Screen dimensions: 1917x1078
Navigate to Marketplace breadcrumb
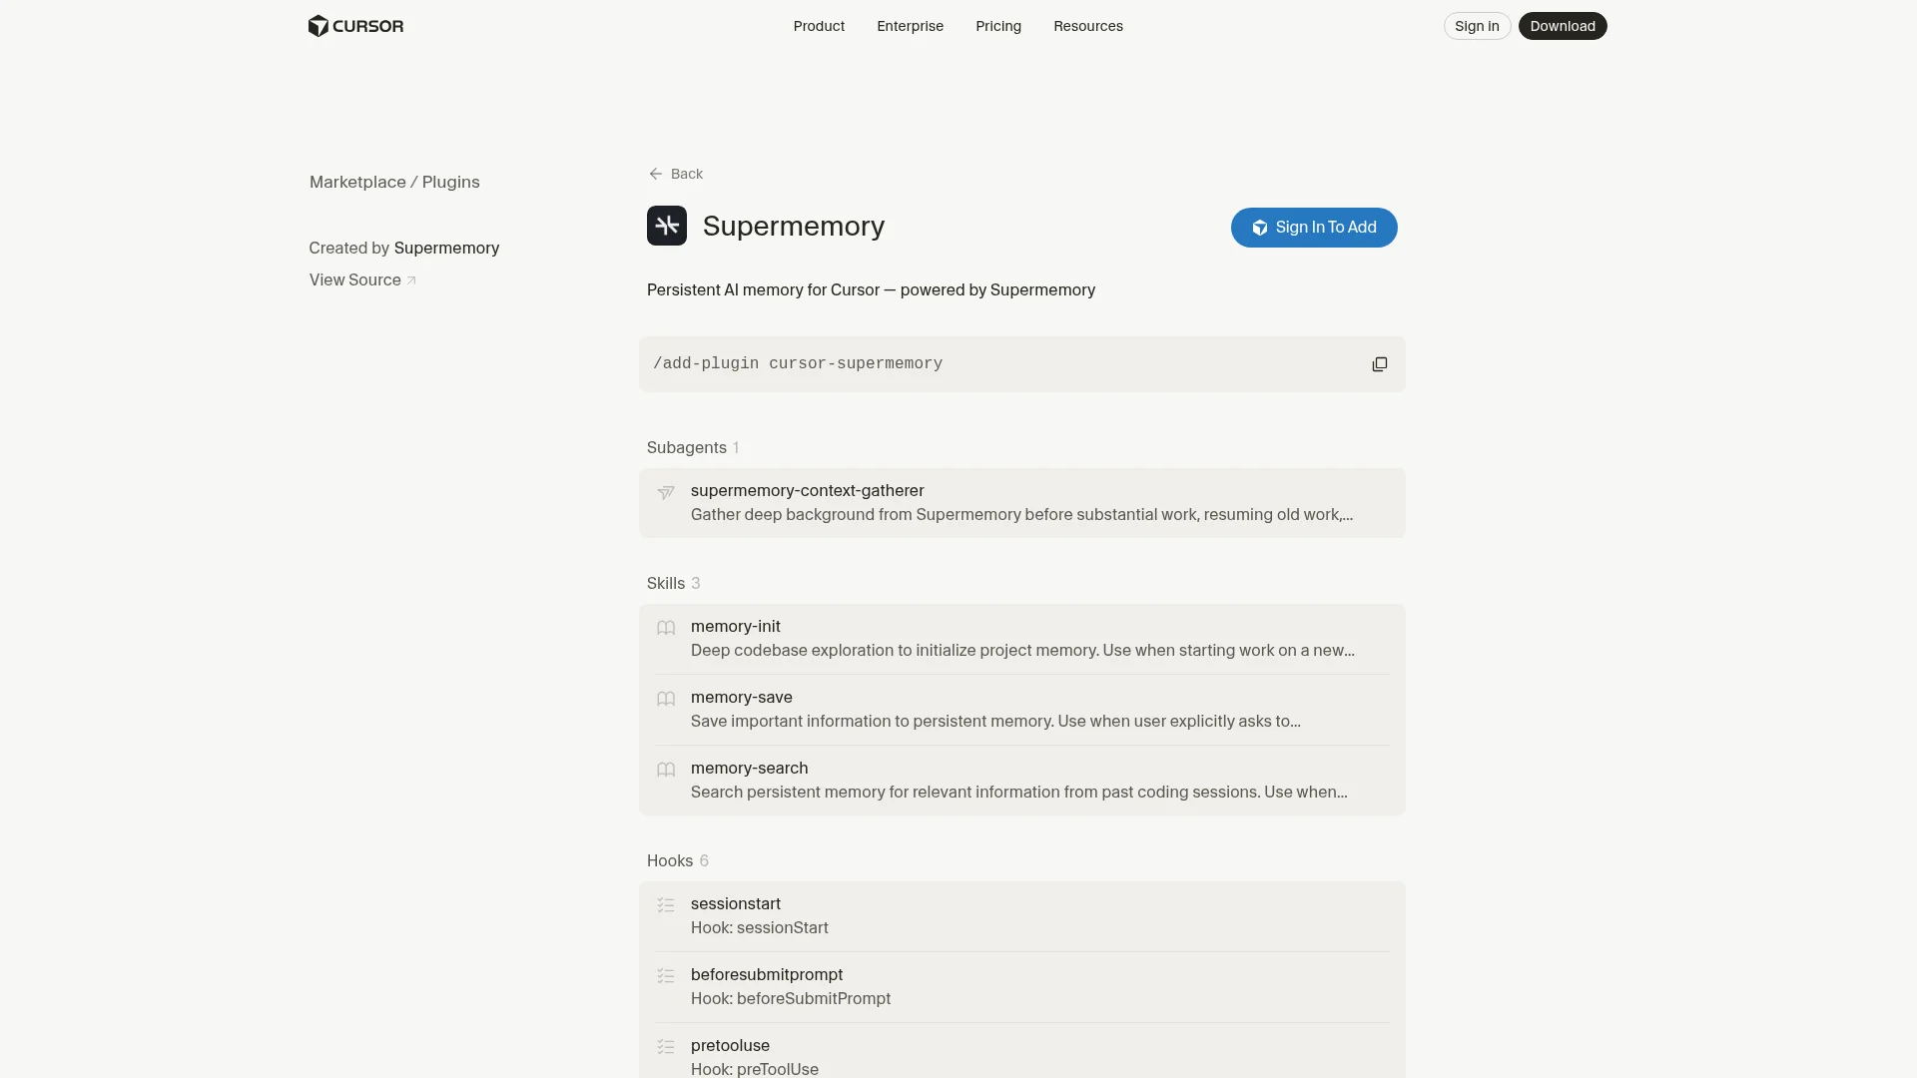coord(357,183)
